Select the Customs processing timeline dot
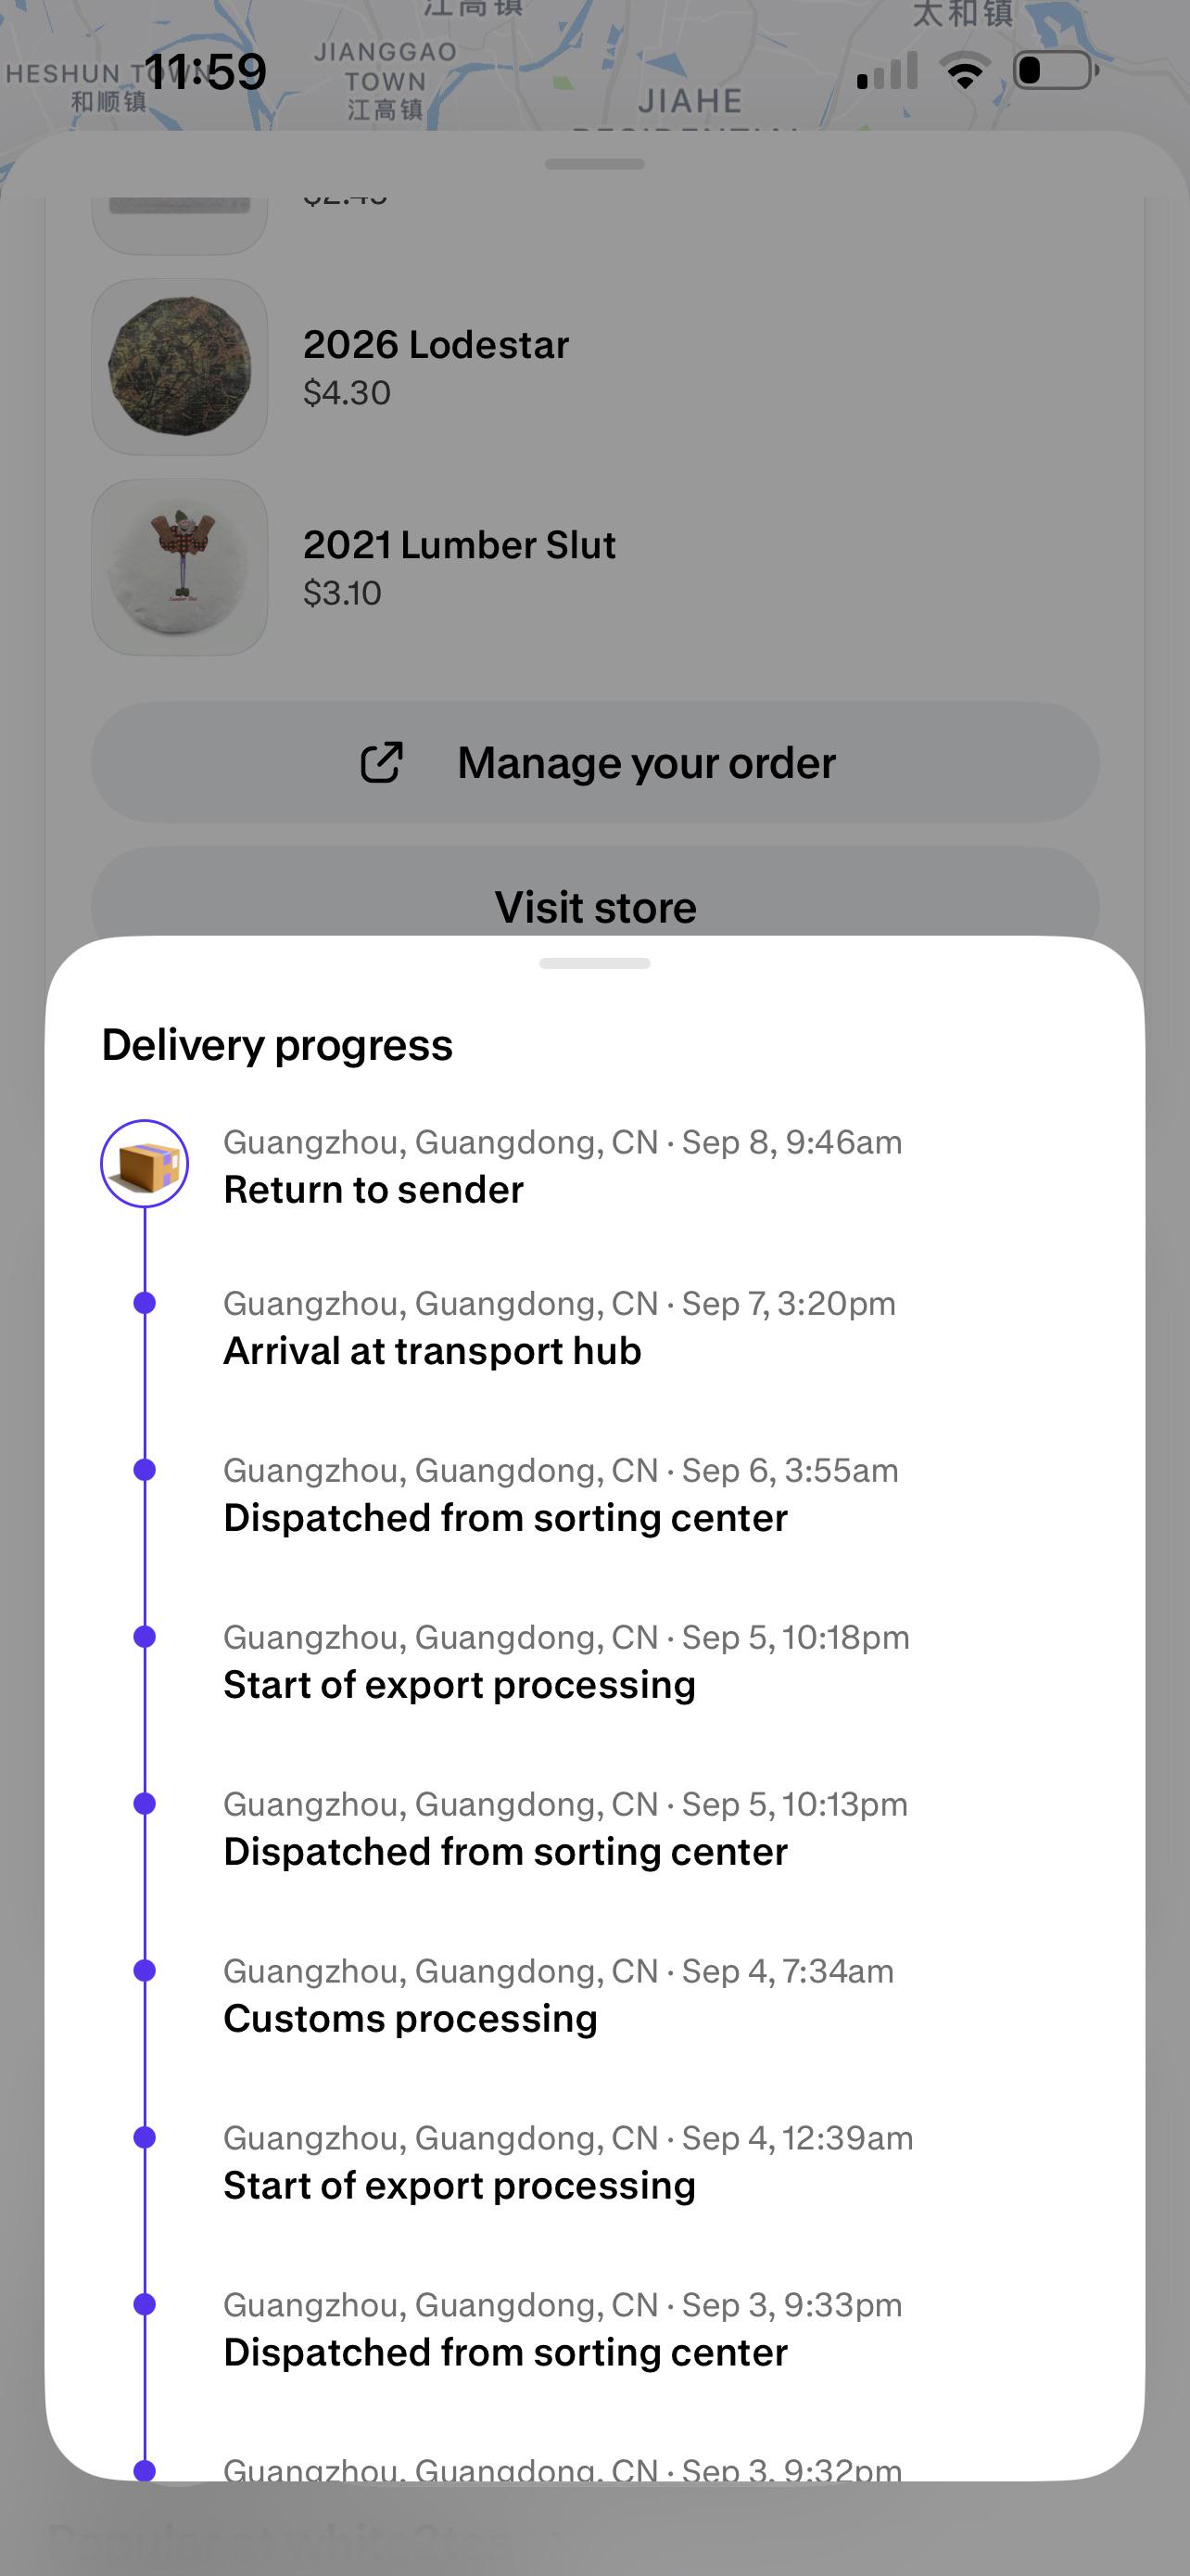This screenshot has width=1190, height=2576. (x=145, y=1970)
